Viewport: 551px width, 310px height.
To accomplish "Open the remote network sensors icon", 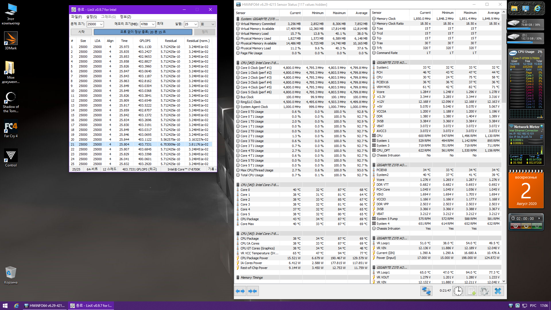I will click(426, 291).
